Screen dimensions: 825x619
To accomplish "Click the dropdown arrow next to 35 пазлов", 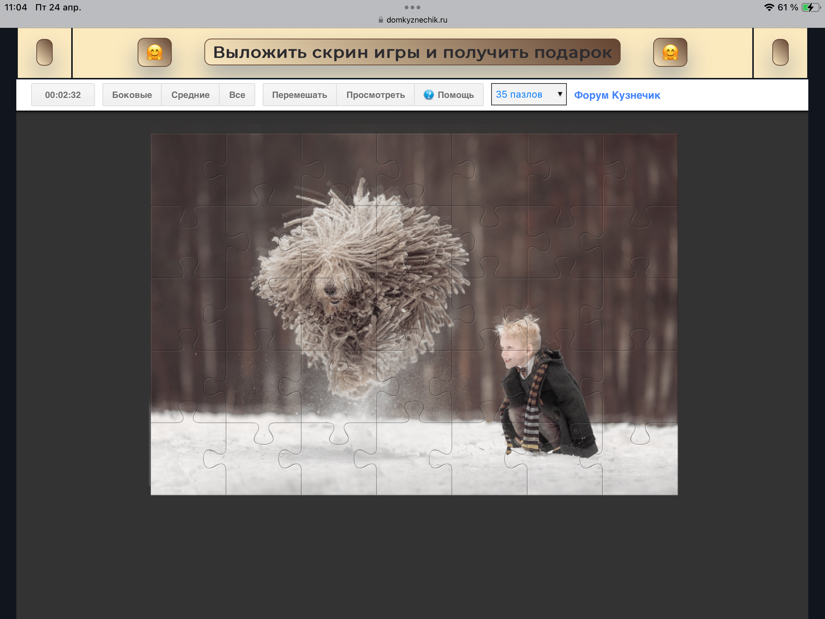I will 559,94.
